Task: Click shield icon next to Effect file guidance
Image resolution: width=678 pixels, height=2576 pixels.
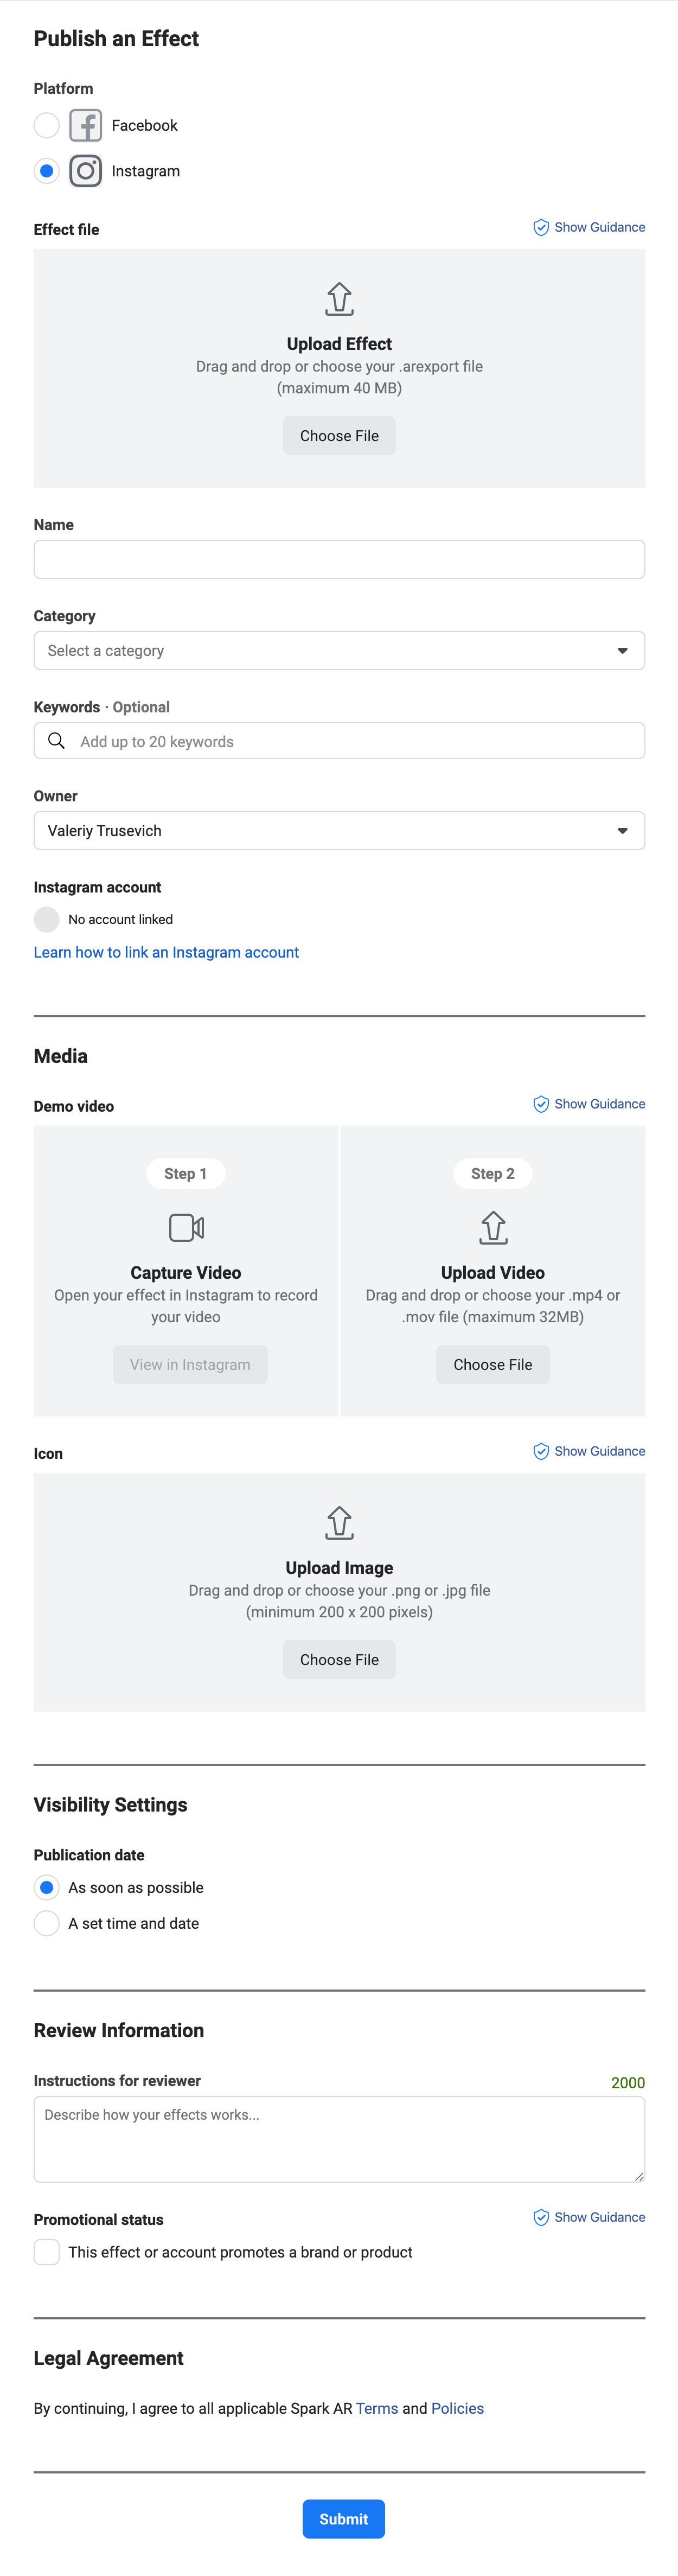Action: click(x=541, y=228)
